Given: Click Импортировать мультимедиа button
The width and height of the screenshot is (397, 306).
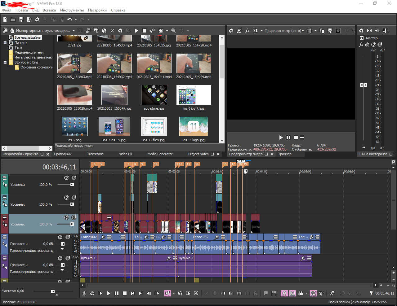Looking at the screenshot, I should pyautogui.click(x=43, y=31).
